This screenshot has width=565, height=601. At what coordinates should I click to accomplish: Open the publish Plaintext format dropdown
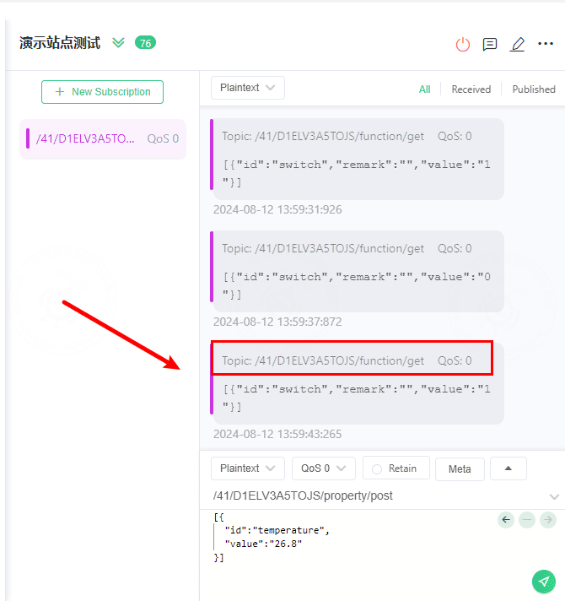click(x=248, y=468)
